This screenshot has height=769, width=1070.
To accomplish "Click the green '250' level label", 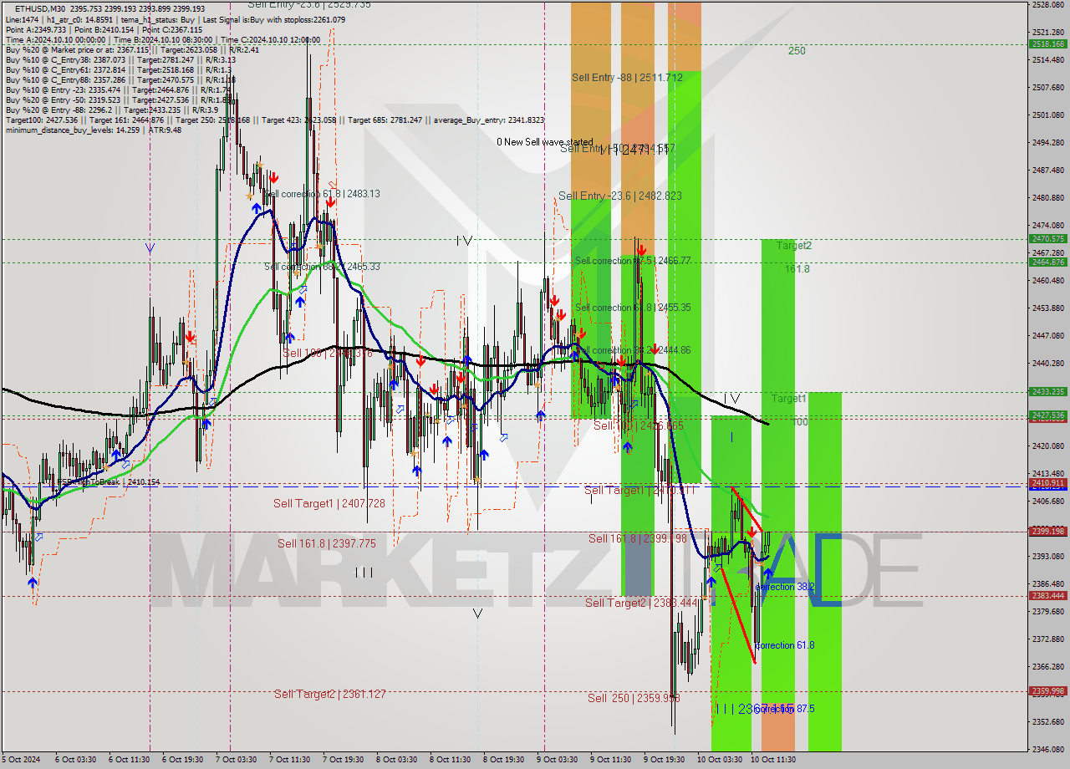I will (797, 51).
